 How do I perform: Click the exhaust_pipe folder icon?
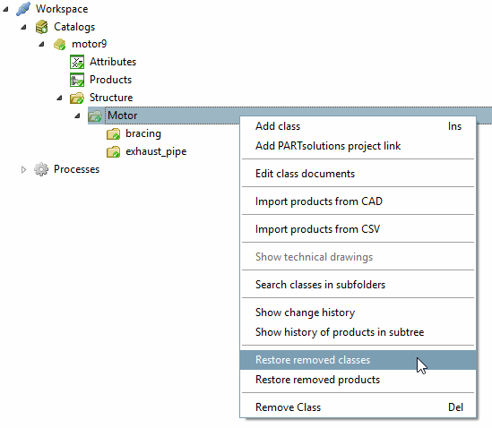113,151
